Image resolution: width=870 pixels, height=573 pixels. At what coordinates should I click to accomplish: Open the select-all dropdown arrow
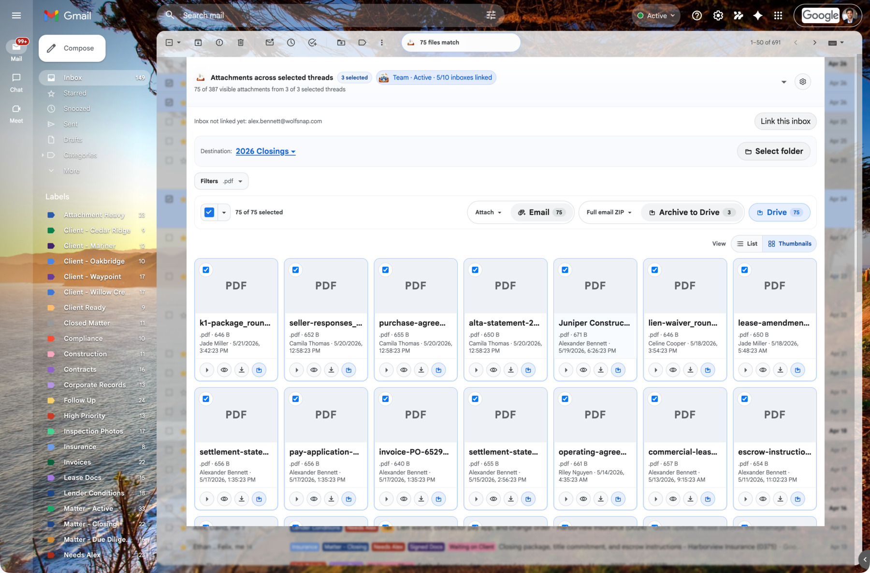pos(224,213)
